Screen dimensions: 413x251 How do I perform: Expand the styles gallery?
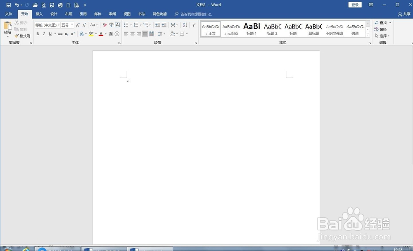click(368, 35)
